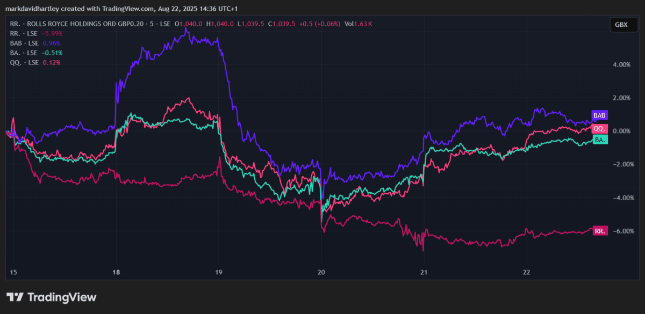Click date 18 on time axis

point(116,272)
